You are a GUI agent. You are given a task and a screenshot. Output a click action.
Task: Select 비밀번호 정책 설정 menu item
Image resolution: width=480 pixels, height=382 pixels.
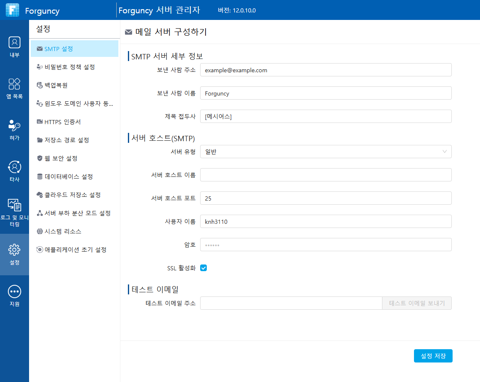tap(74, 67)
